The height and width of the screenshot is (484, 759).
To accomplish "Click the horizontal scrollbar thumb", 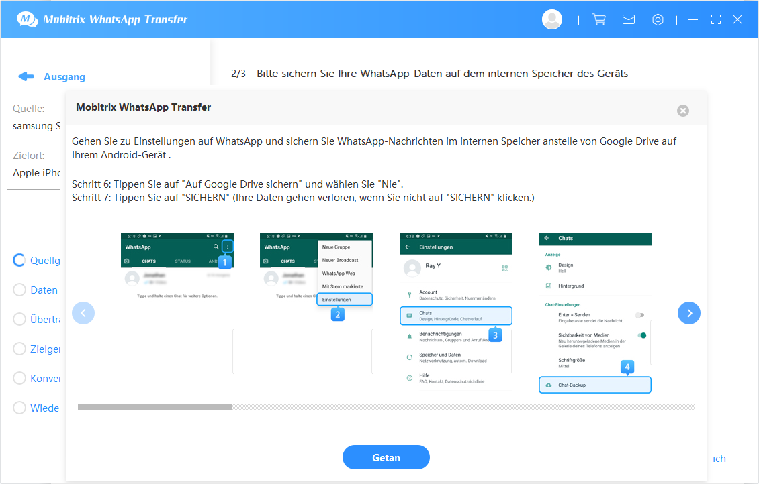I will (155, 407).
